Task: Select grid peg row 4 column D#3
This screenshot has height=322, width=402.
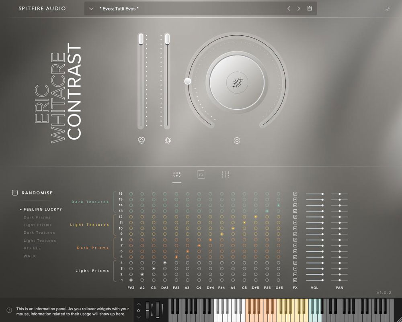Action: click(x=165, y=263)
